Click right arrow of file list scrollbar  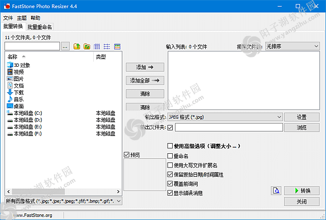coord(118,191)
